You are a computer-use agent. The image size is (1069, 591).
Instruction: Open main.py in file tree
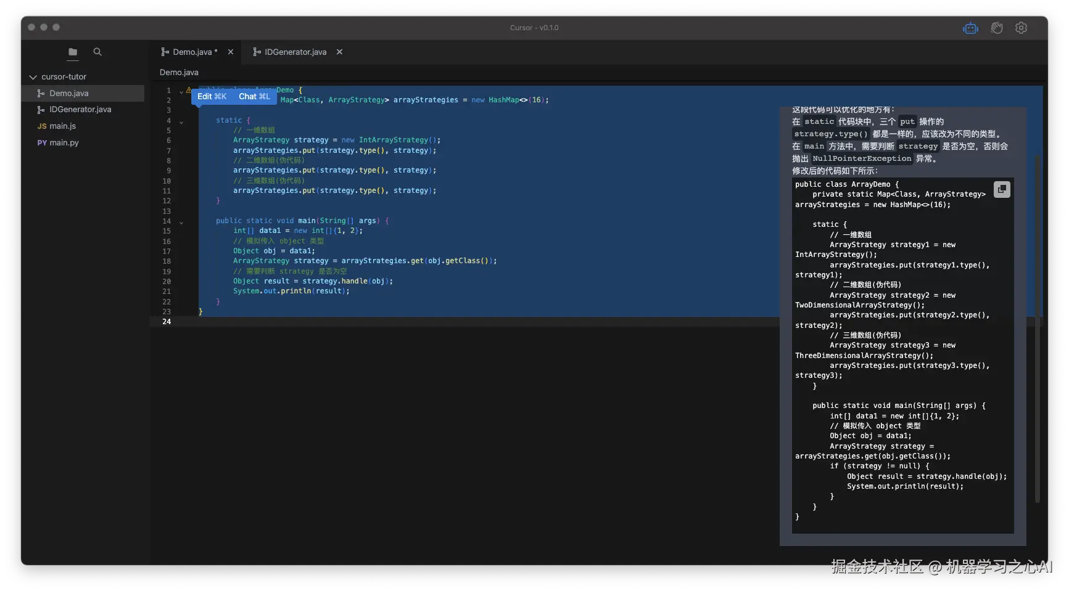click(x=64, y=143)
